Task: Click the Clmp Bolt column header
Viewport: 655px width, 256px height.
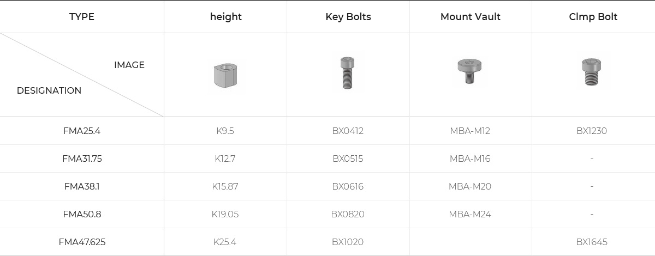Action: click(x=593, y=17)
